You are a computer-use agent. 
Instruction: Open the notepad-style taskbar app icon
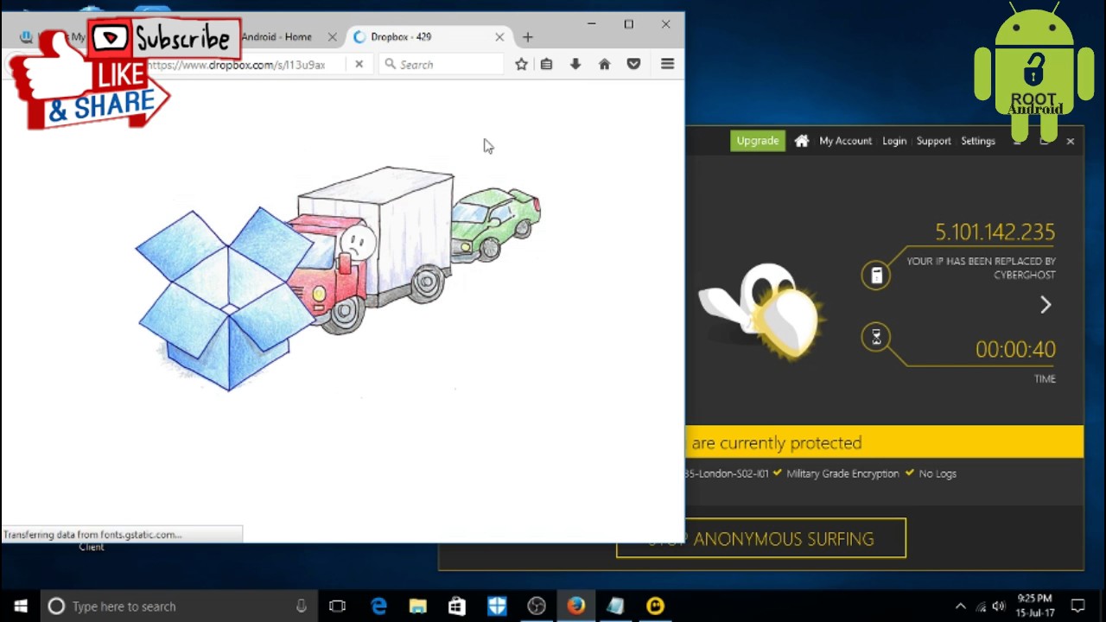(615, 606)
